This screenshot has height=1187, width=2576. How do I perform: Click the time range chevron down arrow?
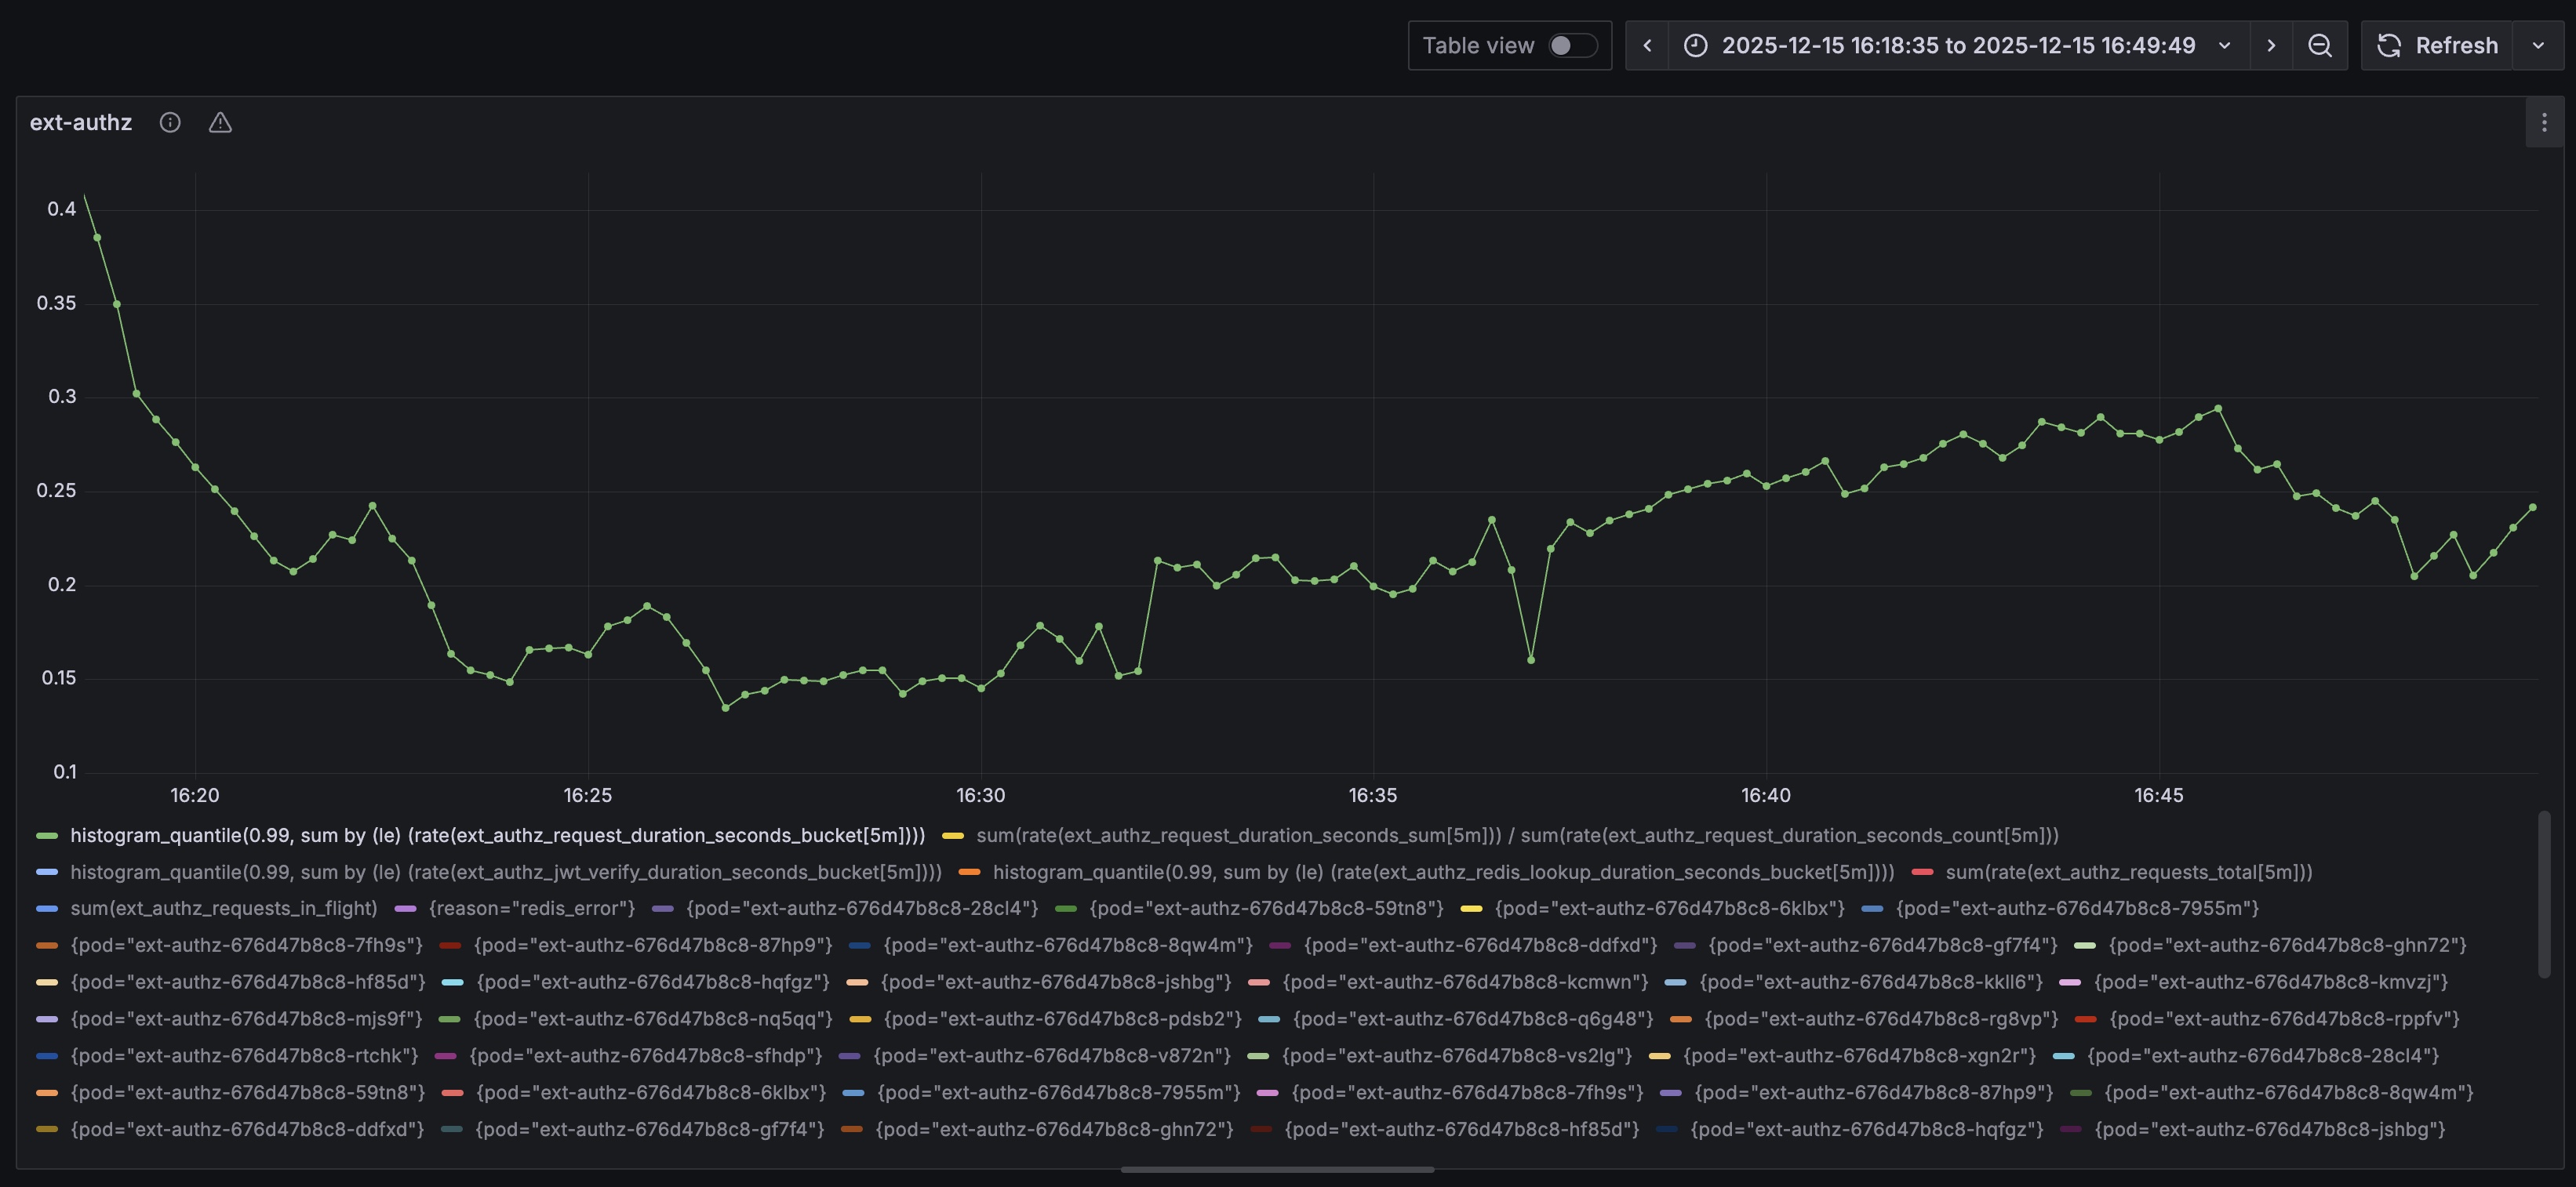2224,45
